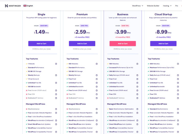Click Standard Performance in Premium plan
Image resolution: width=182 pixels, height=134 pixels.
pos(77,68)
